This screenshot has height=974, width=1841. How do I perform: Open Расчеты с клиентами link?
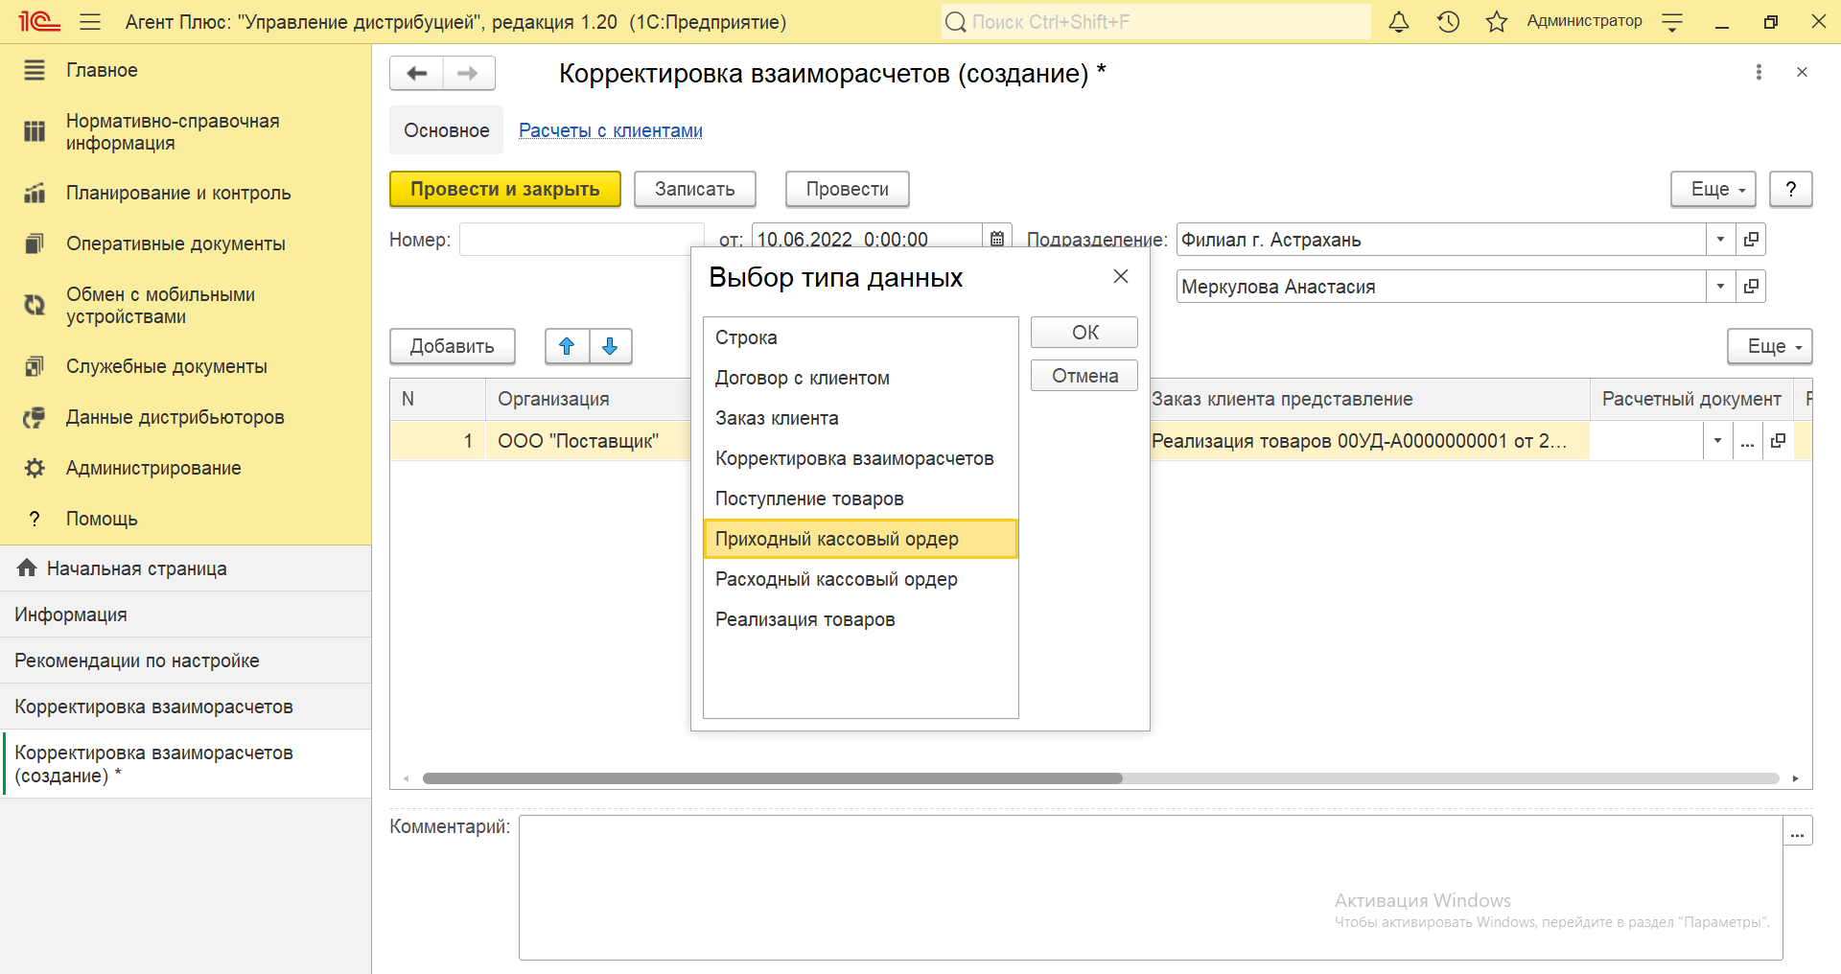(x=611, y=130)
